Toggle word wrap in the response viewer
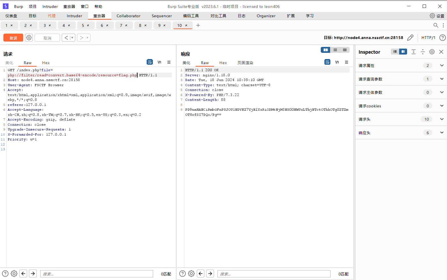This screenshot has height=280, width=447. click(x=327, y=62)
